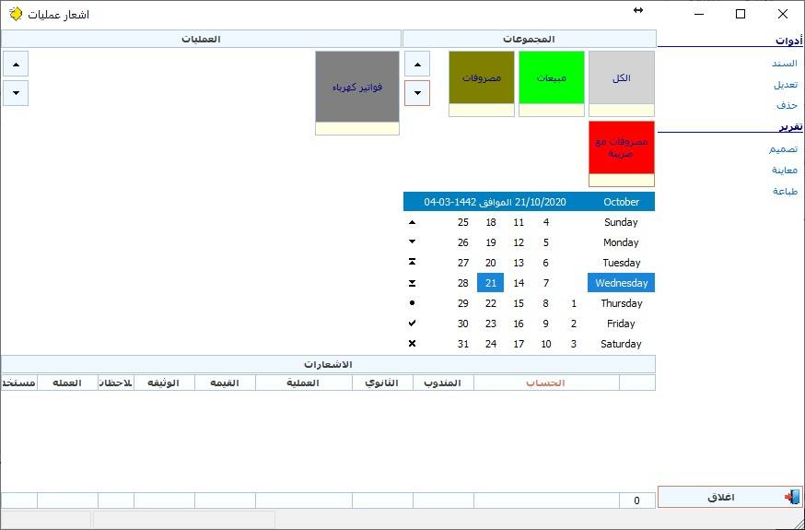This screenshot has height=530, width=805.
Task: Select Monday row label in calendar
Action: pyautogui.click(x=621, y=242)
